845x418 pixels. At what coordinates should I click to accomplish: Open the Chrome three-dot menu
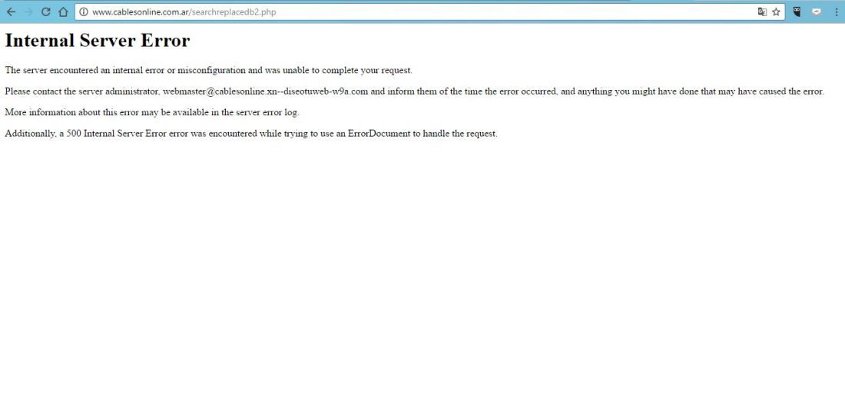[837, 12]
